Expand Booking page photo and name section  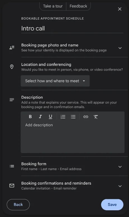(x=120, y=48)
